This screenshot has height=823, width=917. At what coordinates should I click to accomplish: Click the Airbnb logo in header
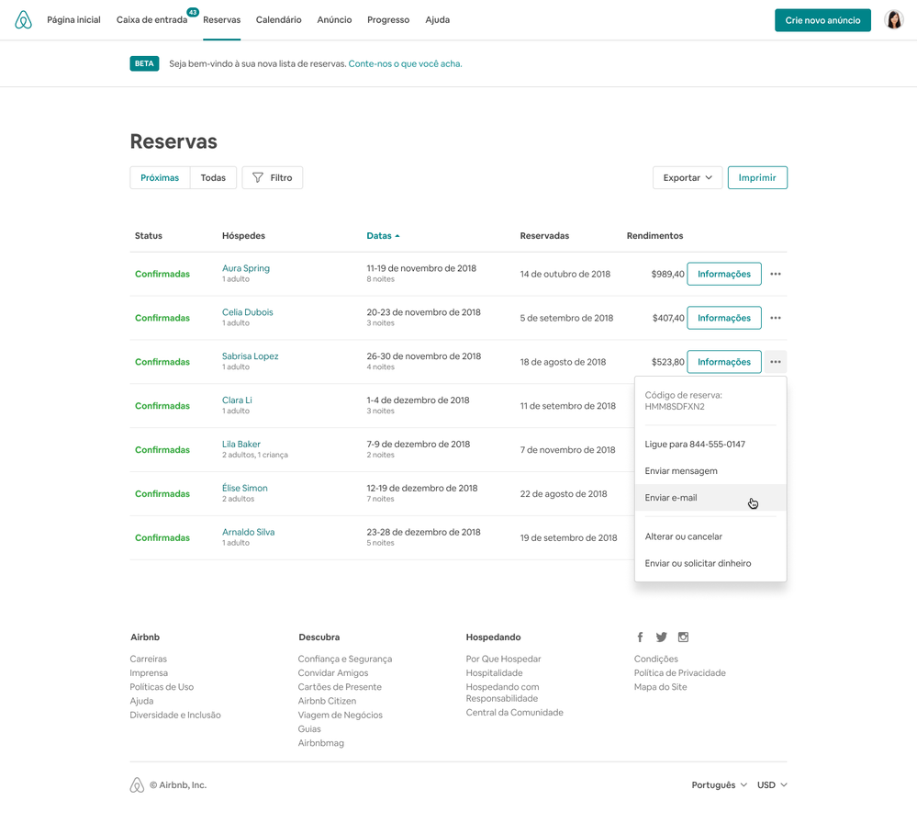24,20
